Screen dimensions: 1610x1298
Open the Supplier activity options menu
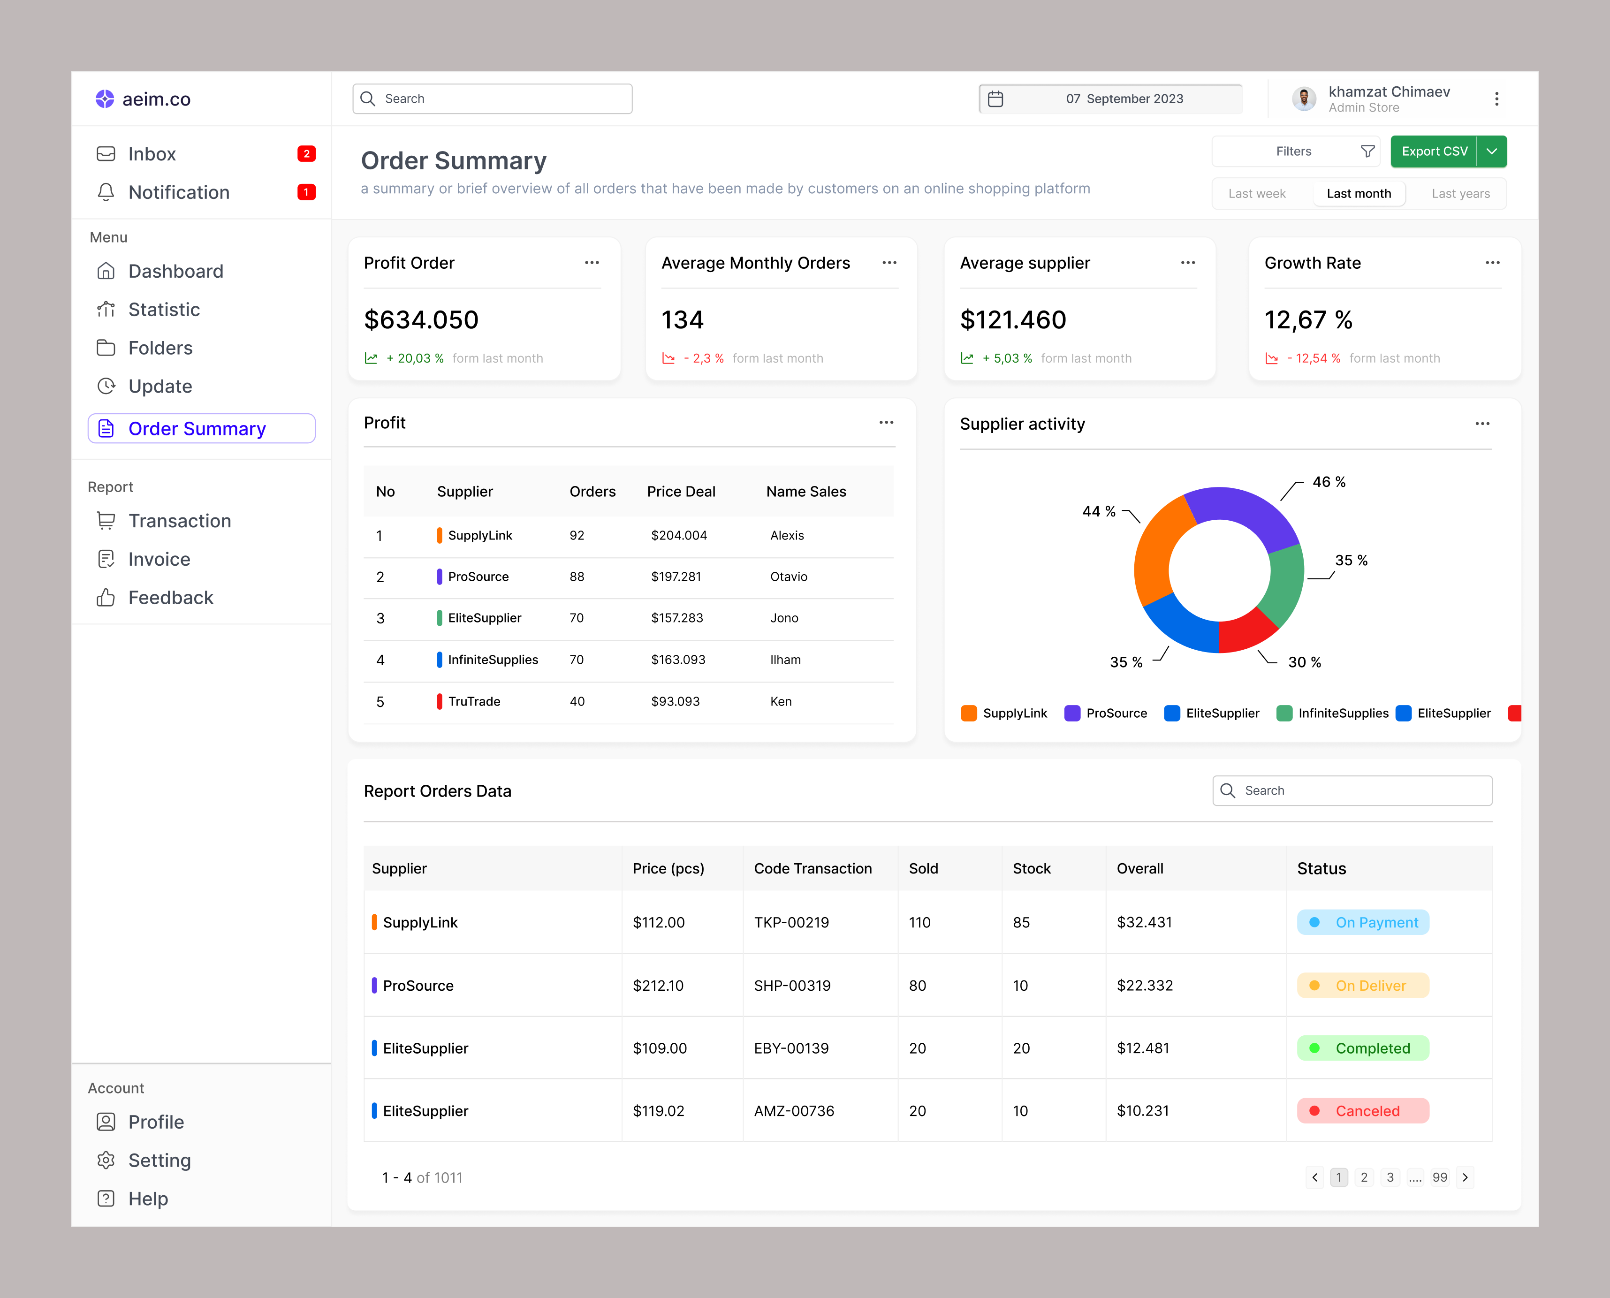pos(1483,423)
